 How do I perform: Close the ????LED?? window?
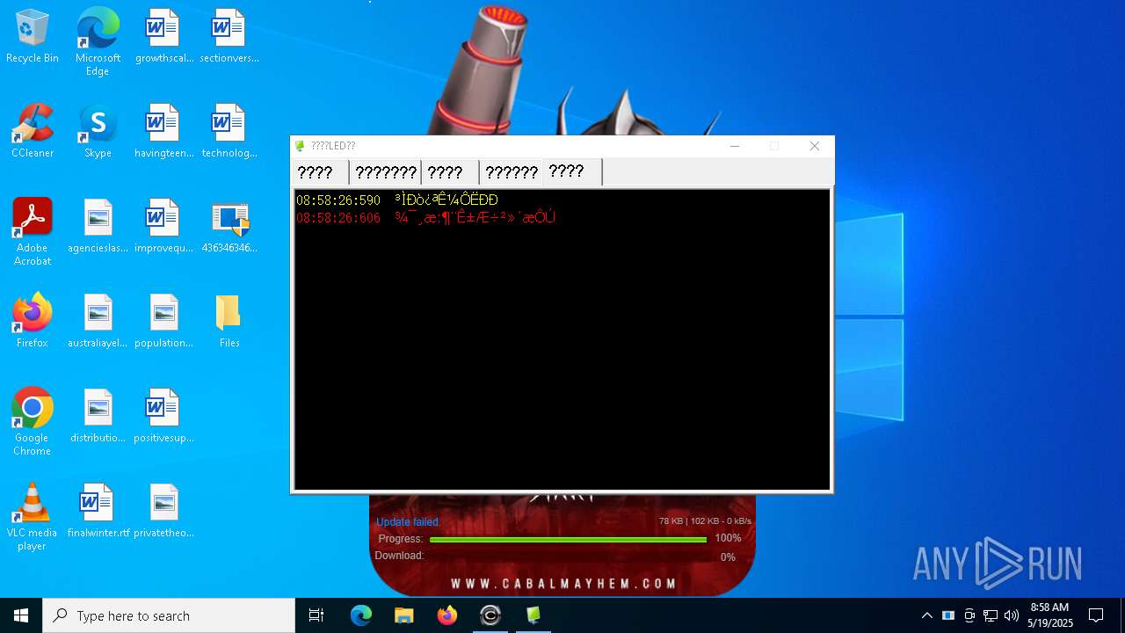[x=815, y=146]
